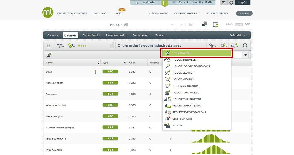Image resolution: width=294 pixels, height=155 pixels.
Task: Click the Number vmail messages field name
Action: [60, 128]
